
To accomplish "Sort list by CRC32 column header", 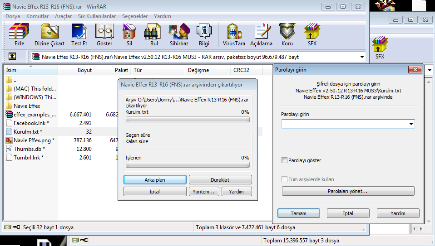I will click(x=247, y=70).
